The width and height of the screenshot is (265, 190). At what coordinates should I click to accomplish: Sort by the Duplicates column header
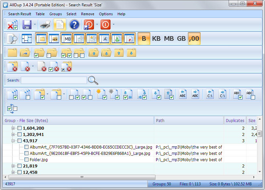(x=235, y=121)
